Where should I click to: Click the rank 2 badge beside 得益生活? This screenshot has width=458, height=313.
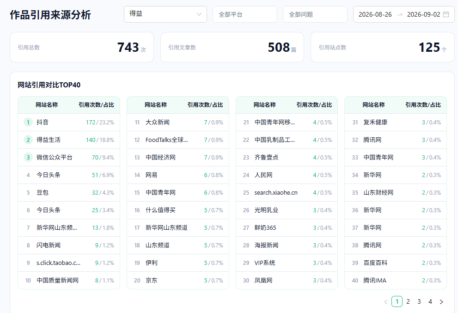pos(28,140)
